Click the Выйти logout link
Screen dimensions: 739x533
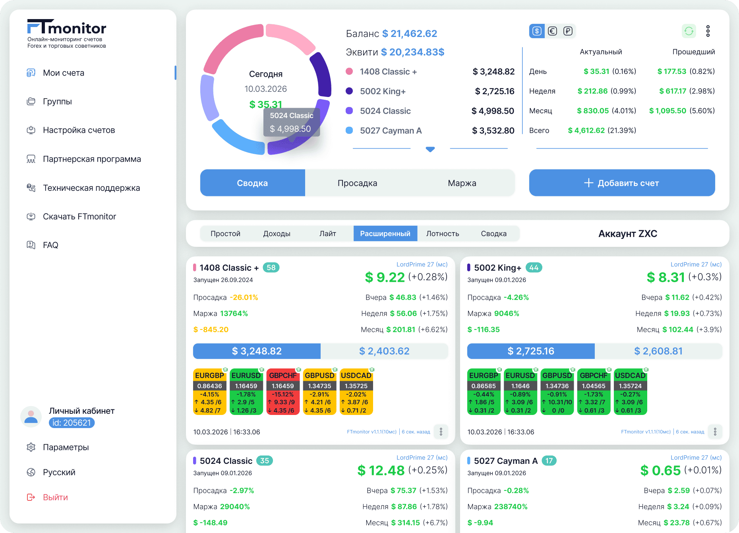tap(55, 497)
